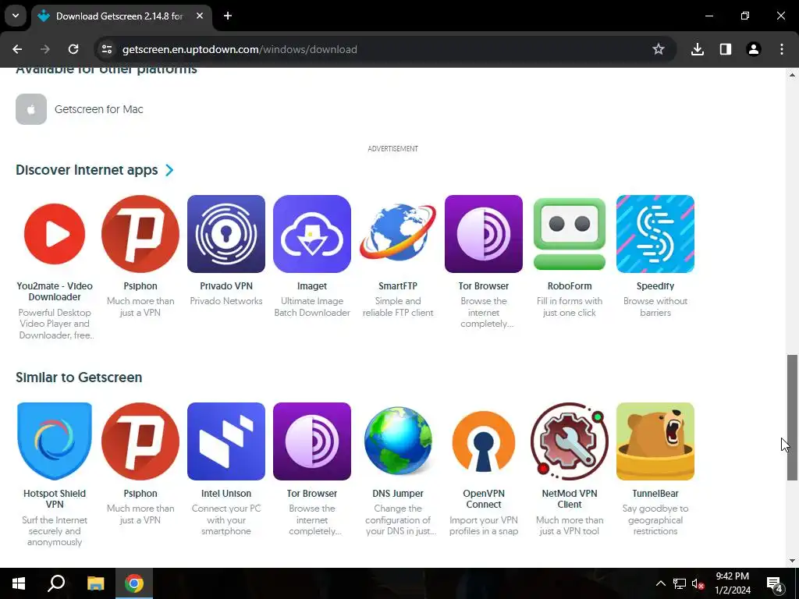The width and height of the screenshot is (799, 599).
Task: Open the TunnelBear bear icon
Action: click(655, 441)
